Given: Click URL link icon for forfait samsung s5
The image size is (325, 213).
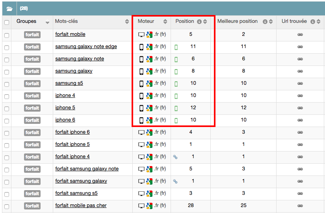Looking at the screenshot, I should pos(300,194).
